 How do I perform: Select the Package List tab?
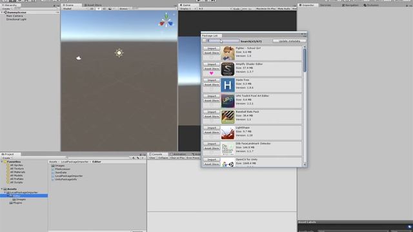[x=212, y=35]
